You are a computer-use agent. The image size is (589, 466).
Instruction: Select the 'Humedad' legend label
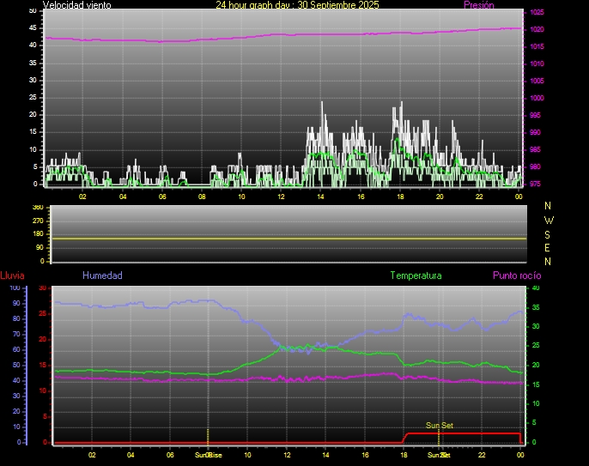(102, 275)
